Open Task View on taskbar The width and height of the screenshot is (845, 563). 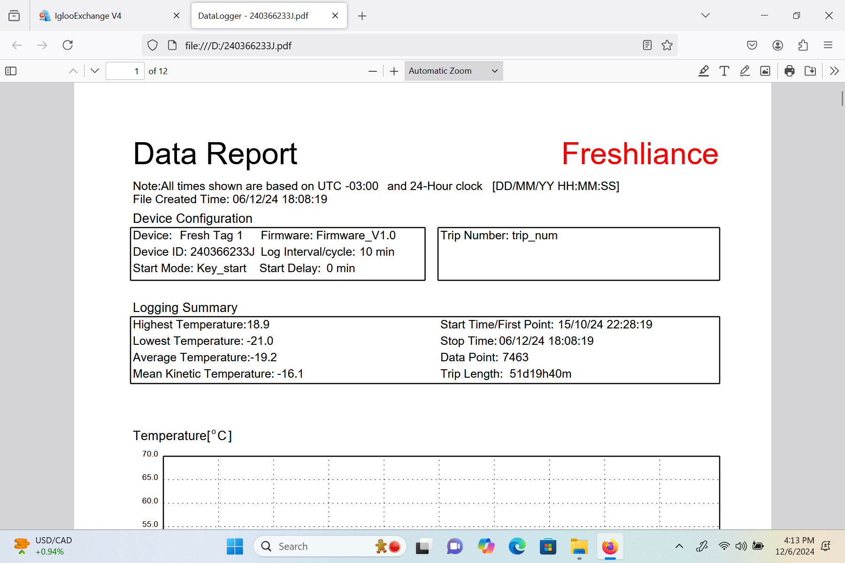[x=423, y=547]
